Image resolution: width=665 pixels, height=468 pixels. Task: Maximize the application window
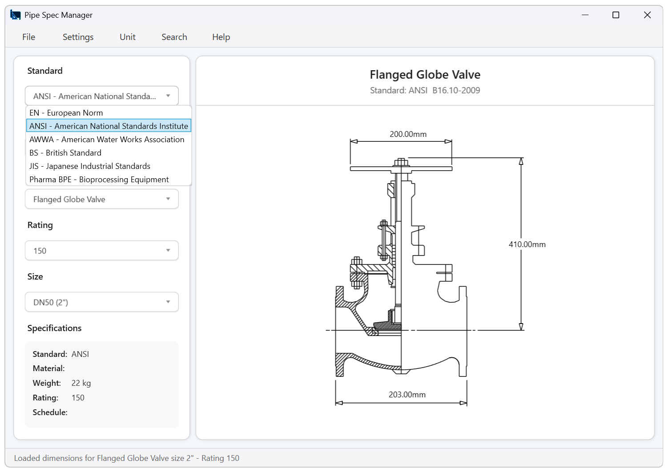616,15
